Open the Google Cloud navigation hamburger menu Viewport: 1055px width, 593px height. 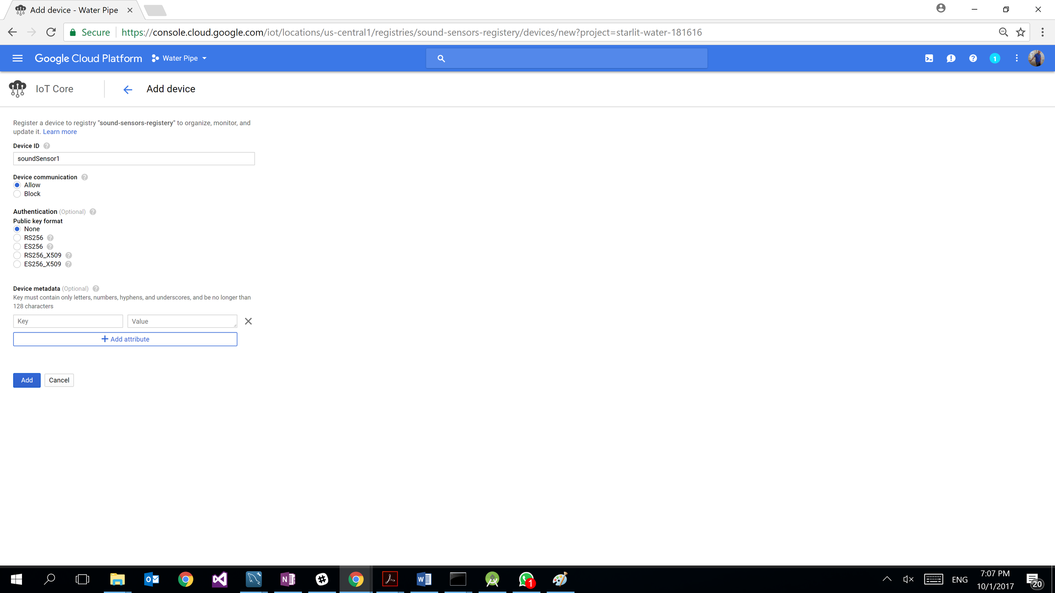coord(18,58)
